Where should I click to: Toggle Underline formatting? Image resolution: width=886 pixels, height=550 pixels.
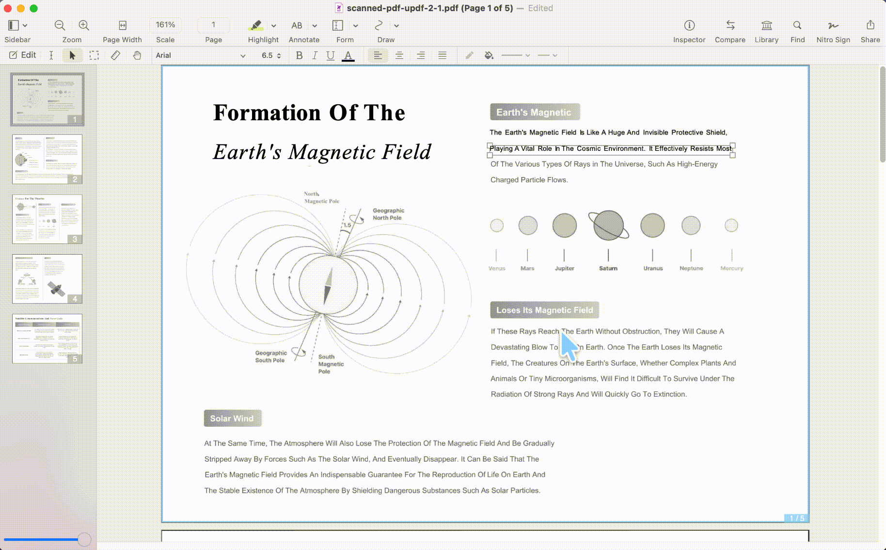point(331,55)
